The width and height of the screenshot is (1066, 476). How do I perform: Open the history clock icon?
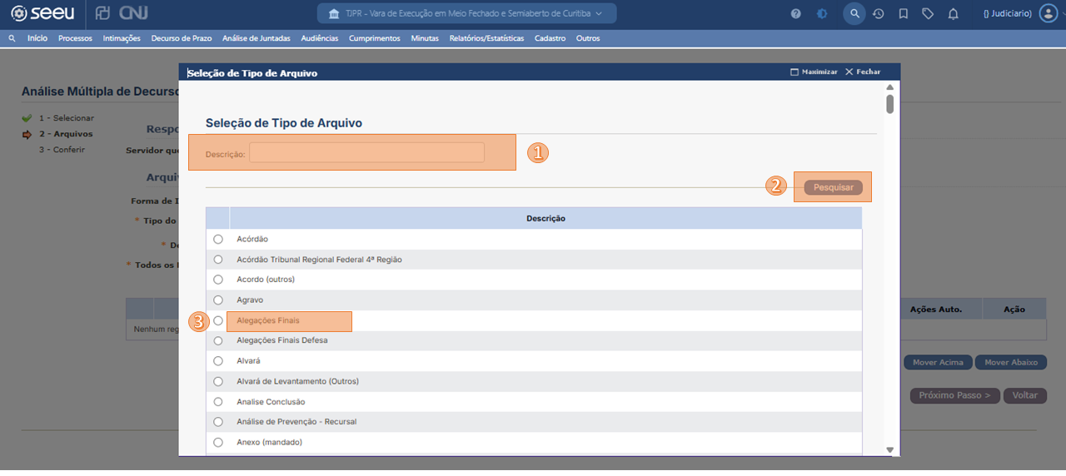click(x=879, y=14)
